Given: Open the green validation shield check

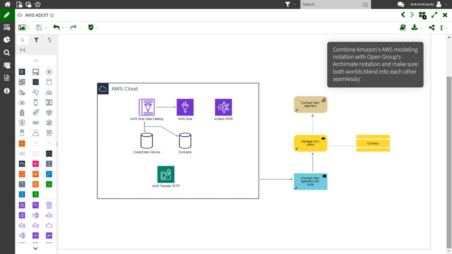Looking at the screenshot, I should tap(90, 27).
